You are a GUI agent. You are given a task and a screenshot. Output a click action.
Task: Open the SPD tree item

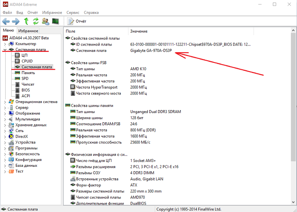pos(25,79)
